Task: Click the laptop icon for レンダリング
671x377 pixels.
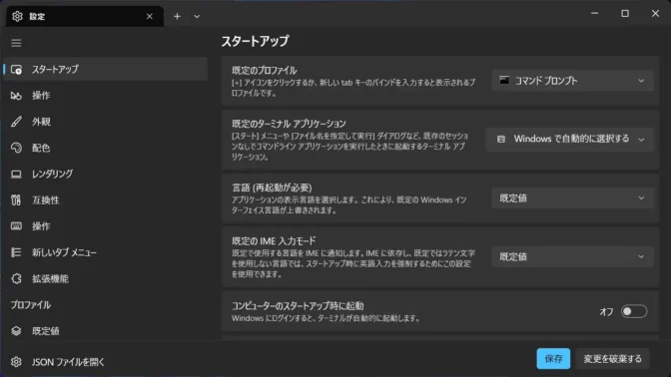Action: [x=16, y=174]
